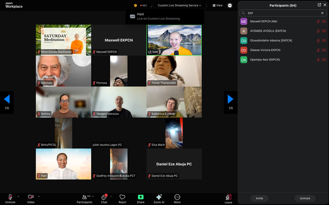Select Opemipo Awe (EKPCN) in the list
The height and width of the screenshot is (205, 329).
tap(283, 60)
